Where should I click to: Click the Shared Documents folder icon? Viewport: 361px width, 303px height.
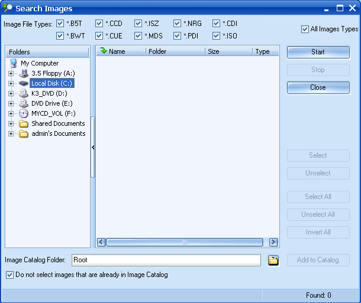pos(24,123)
